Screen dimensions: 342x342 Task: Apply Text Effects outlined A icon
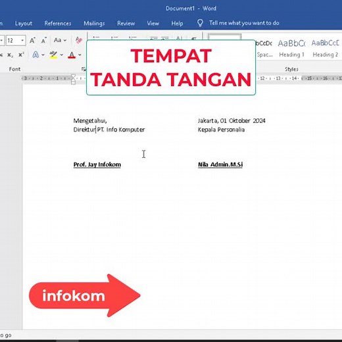tap(36, 55)
